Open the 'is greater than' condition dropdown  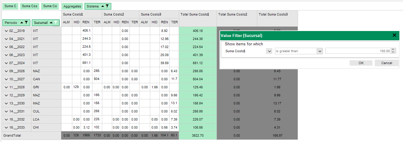[320, 51]
